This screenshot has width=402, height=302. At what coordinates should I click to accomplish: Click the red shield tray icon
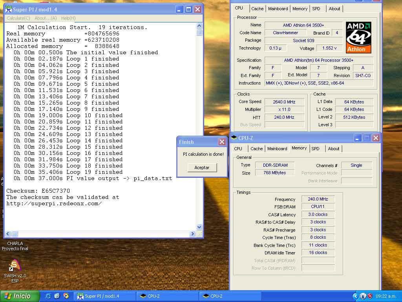(x=370, y=296)
